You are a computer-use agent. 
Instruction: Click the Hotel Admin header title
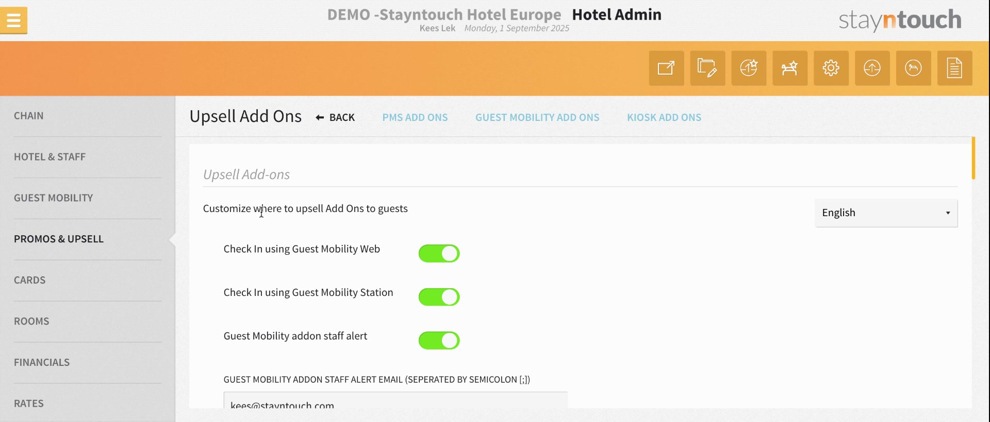[x=617, y=14]
